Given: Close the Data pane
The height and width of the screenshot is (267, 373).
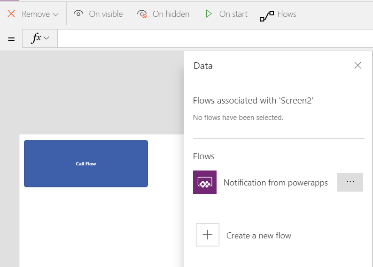Looking at the screenshot, I should pyautogui.click(x=358, y=66).
